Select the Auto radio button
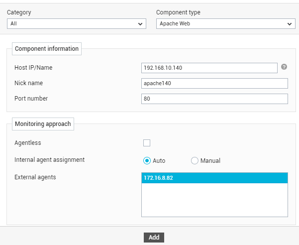The image size is (299, 245). [147, 161]
